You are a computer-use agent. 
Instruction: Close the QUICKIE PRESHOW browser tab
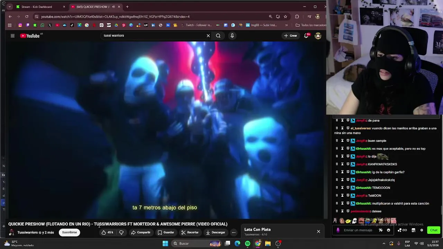point(119,7)
